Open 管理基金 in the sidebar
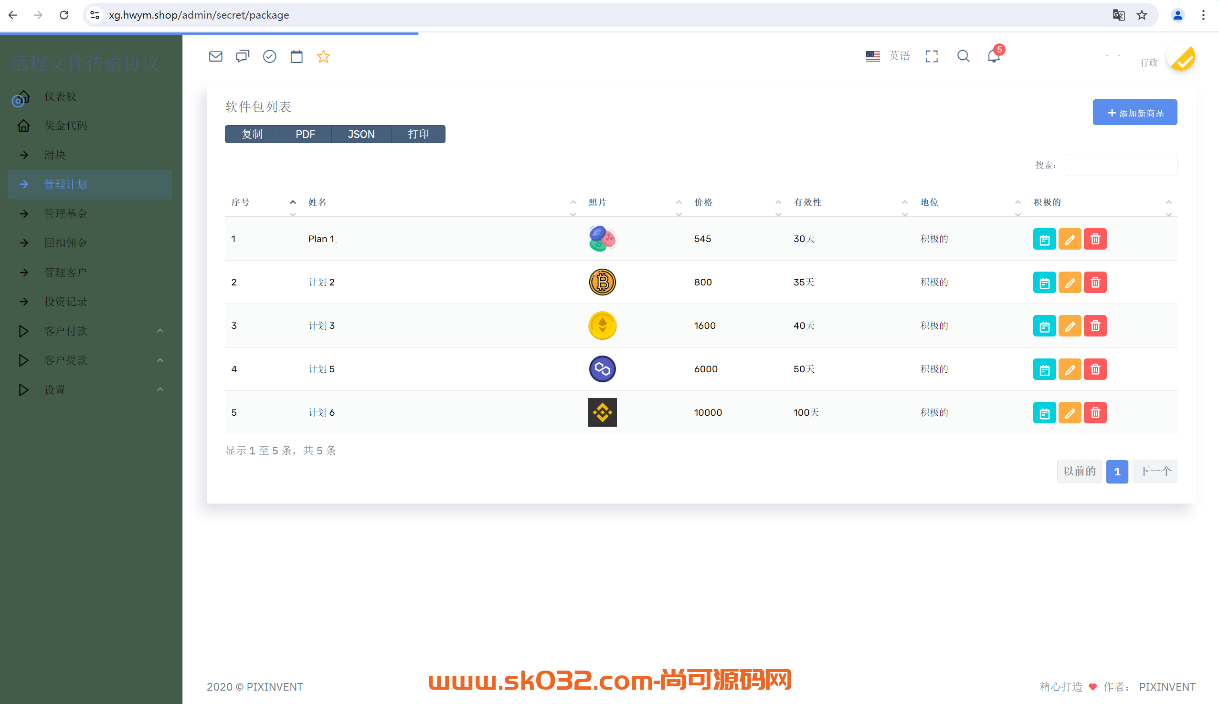The width and height of the screenshot is (1219, 704). click(x=66, y=214)
